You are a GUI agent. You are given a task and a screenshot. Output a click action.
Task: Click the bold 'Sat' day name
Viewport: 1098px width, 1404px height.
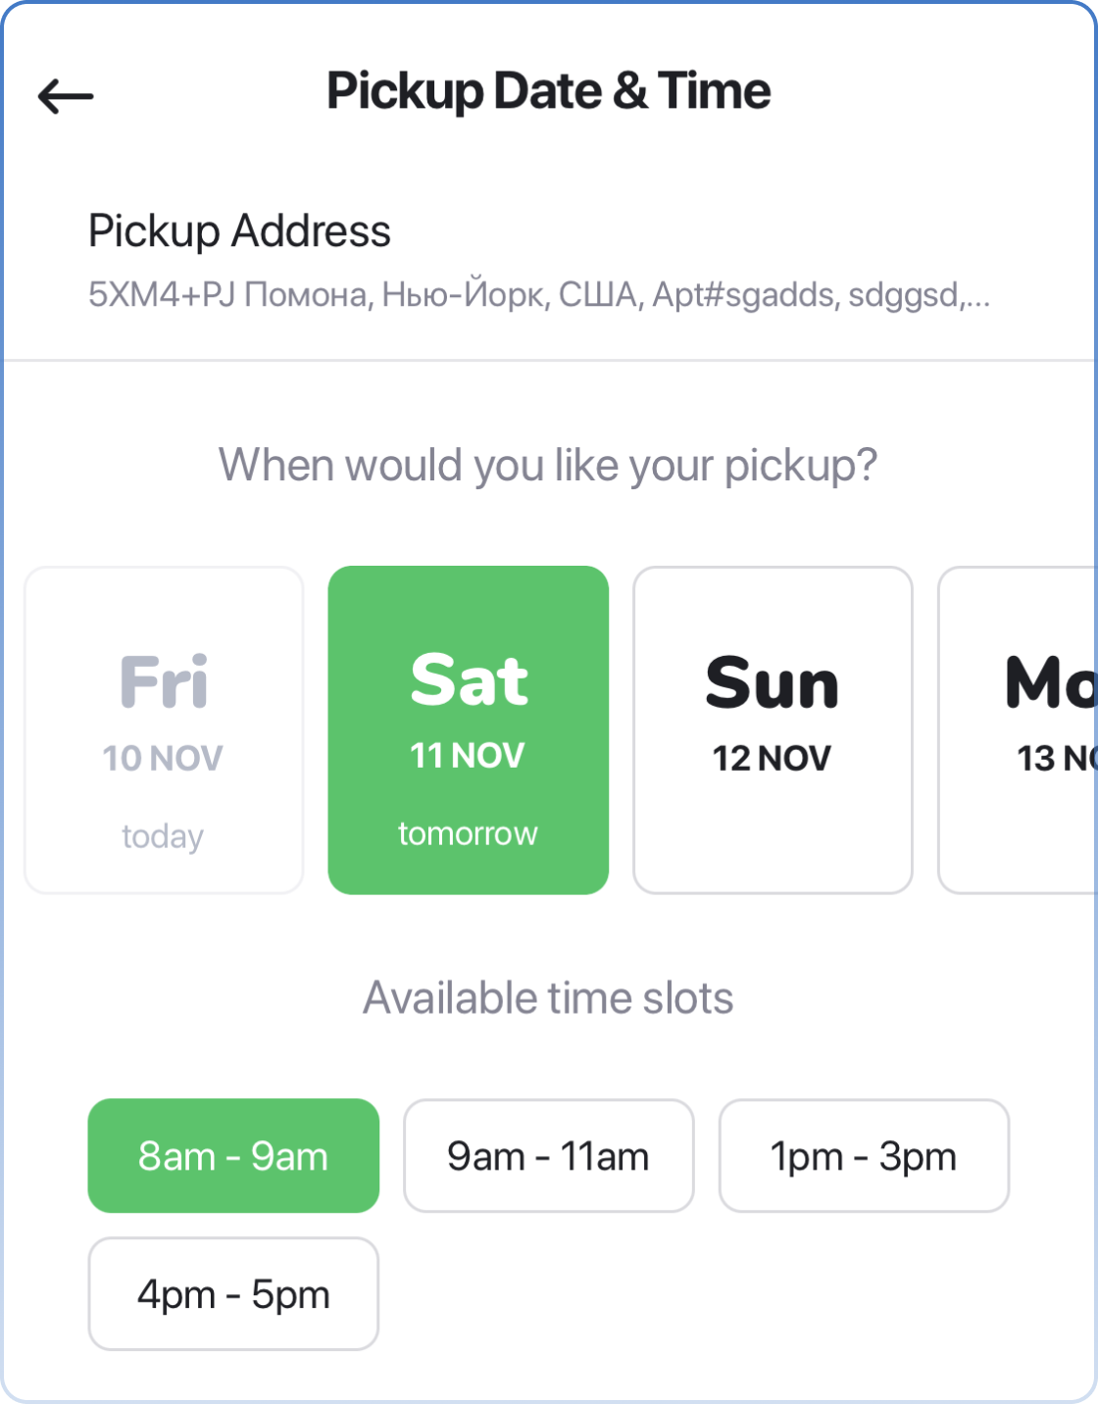469,680
